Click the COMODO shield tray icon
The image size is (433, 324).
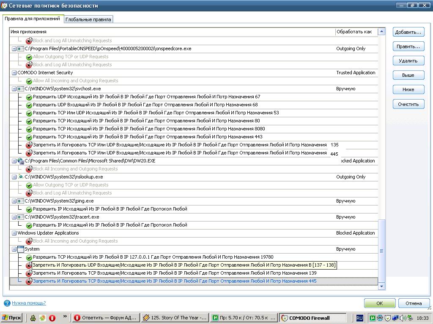coord(387,318)
